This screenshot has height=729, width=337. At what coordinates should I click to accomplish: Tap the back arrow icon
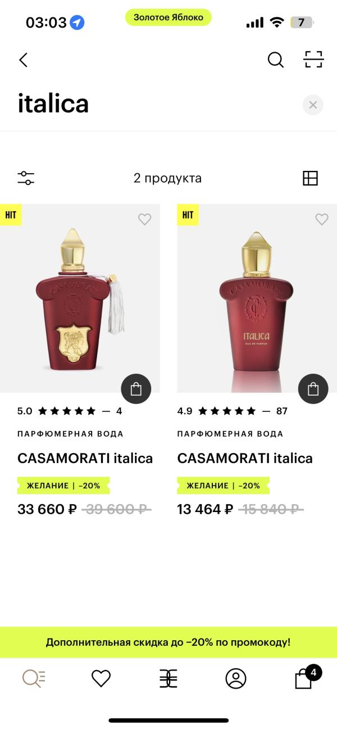[x=23, y=60]
